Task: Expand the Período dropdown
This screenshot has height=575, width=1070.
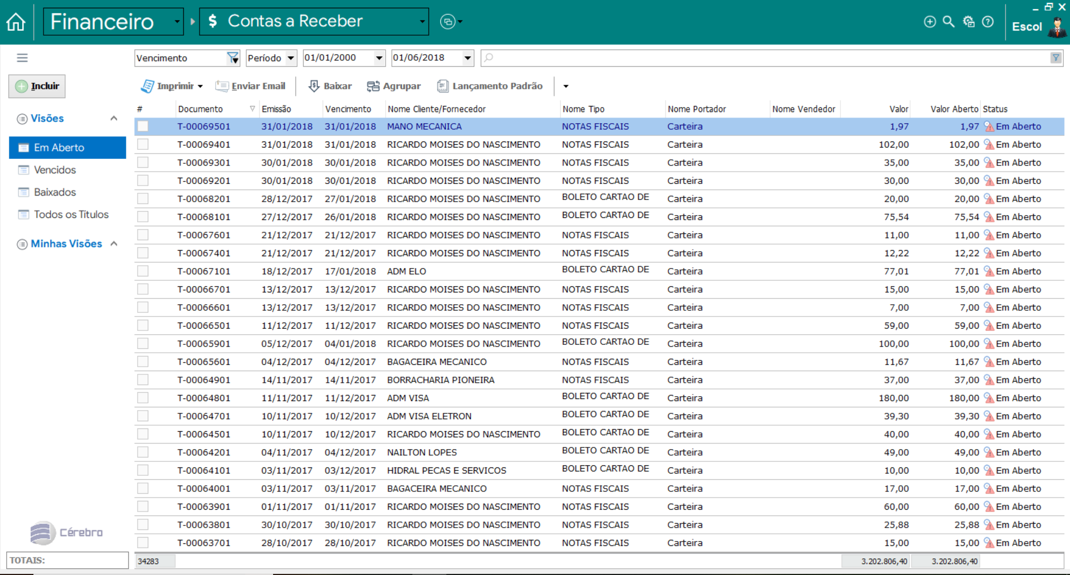Action: pyautogui.click(x=290, y=58)
